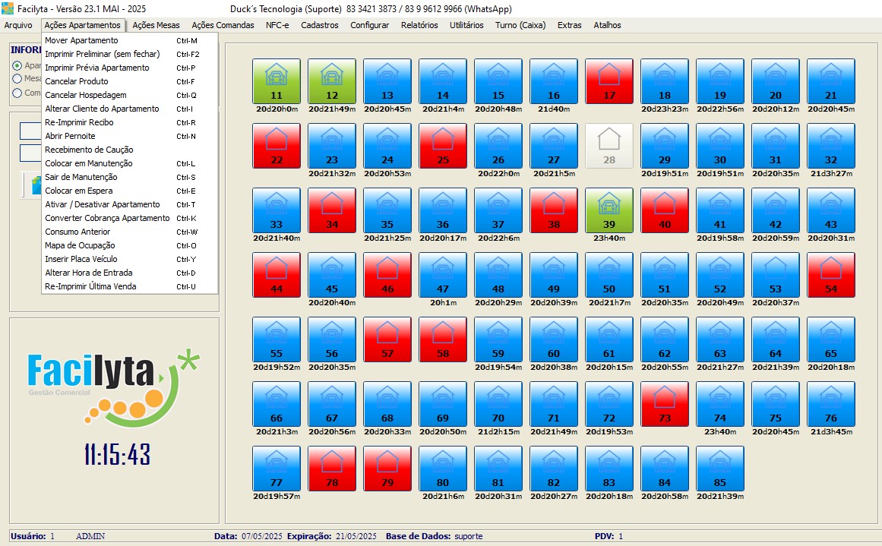Click the first empty input field
The height and width of the screenshot is (546, 882).
pyautogui.click(x=30, y=131)
